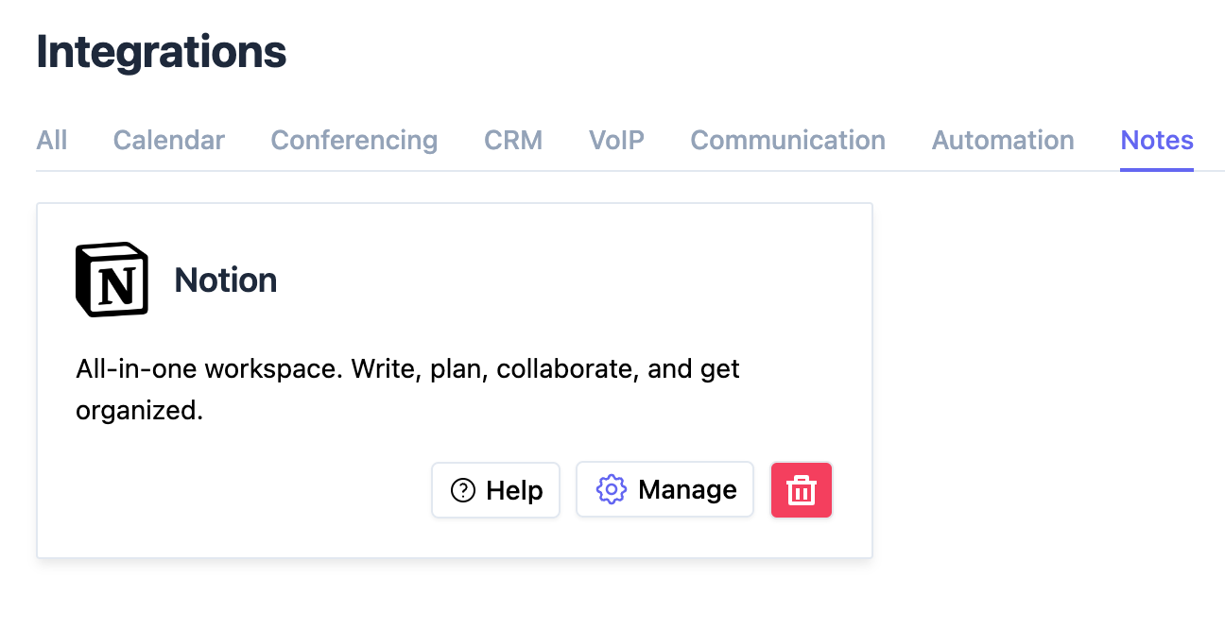Click the Integrations page heading
1225x629 pixels.
coord(162,52)
